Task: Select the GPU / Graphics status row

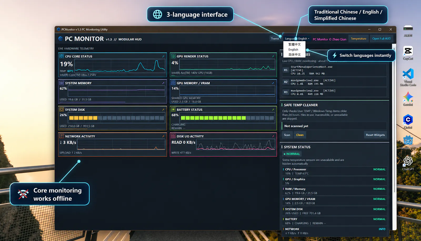Action: coord(334,181)
